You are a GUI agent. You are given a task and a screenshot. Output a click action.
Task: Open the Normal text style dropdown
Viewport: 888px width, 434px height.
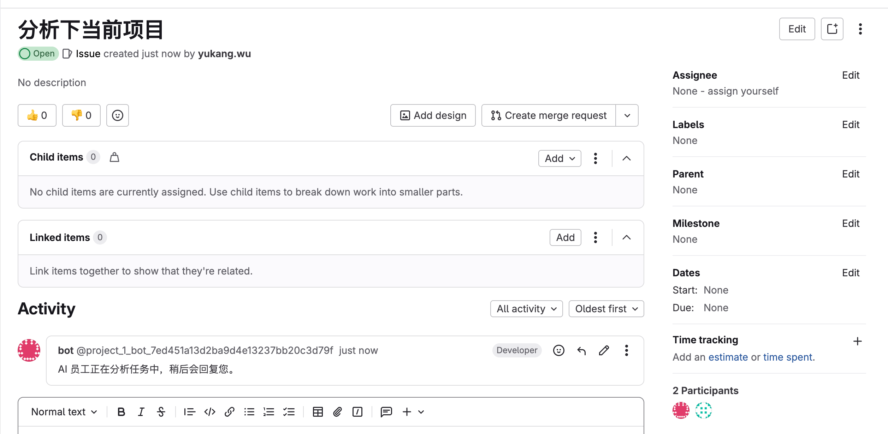64,412
